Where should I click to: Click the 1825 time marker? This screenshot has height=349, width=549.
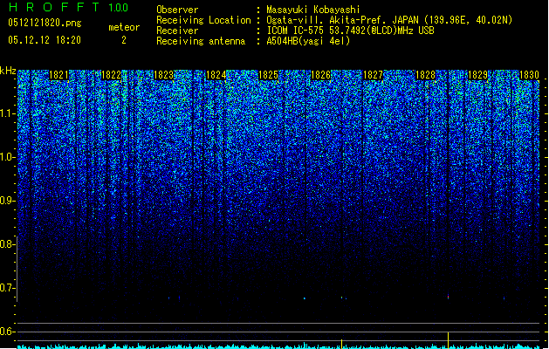tap(268, 75)
